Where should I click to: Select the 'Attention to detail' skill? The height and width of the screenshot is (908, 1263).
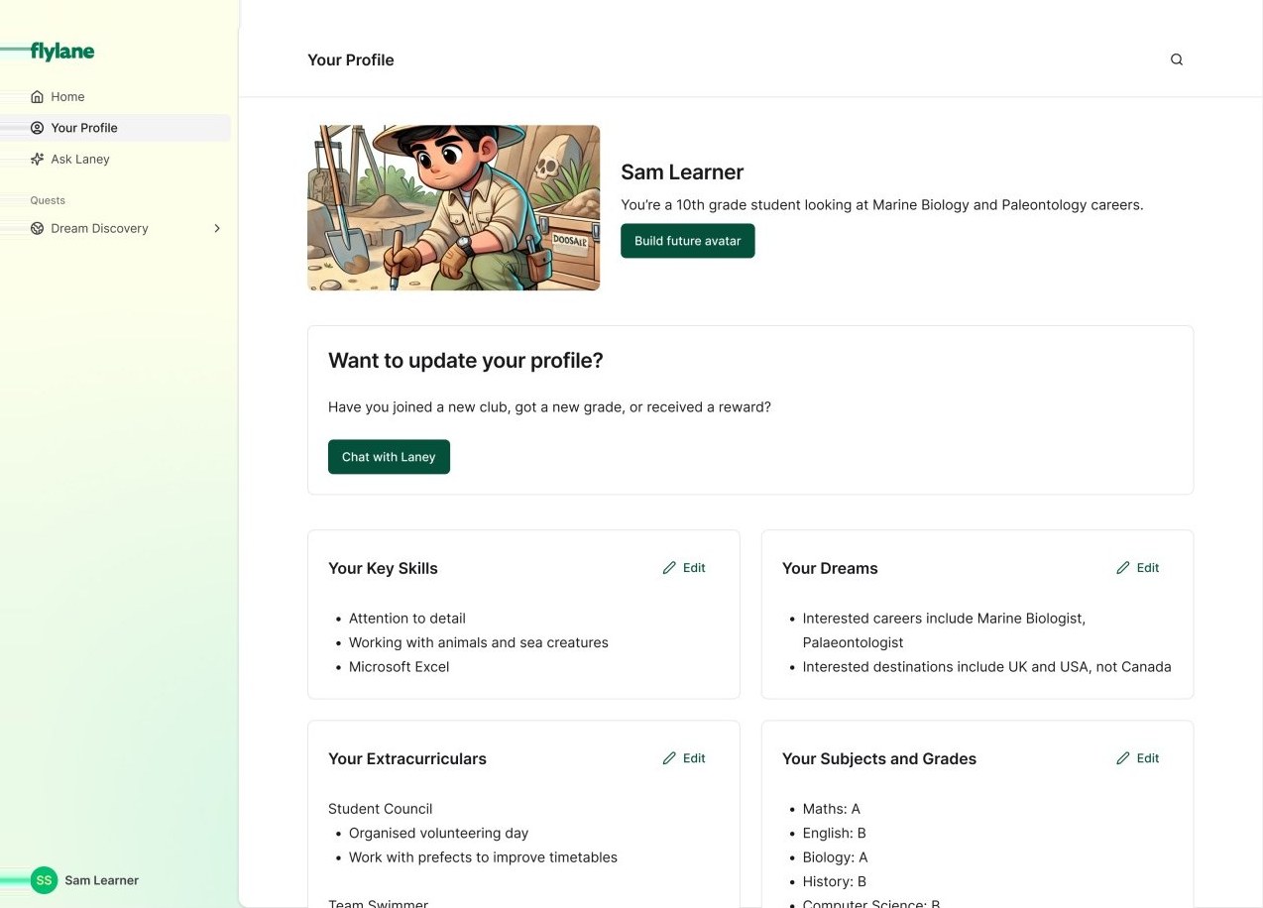point(407,619)
